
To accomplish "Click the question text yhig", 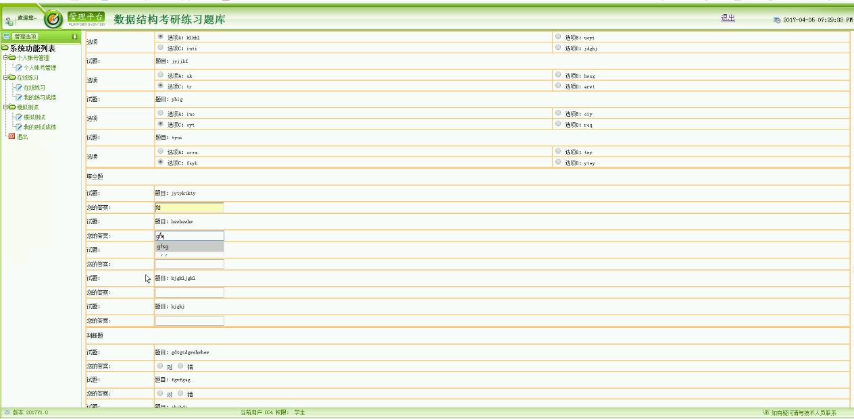I will [178, 99].
